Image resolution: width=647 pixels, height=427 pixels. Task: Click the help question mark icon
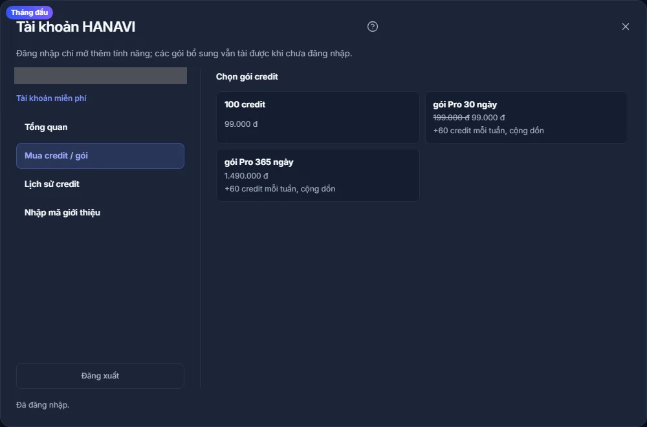pyautogui.click(x=372, y=27)
